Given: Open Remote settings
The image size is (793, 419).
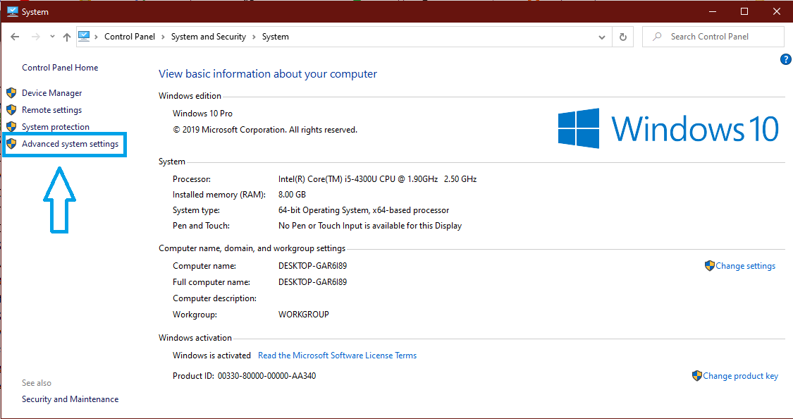Looking at the screenshot, I should pos(51,110).
